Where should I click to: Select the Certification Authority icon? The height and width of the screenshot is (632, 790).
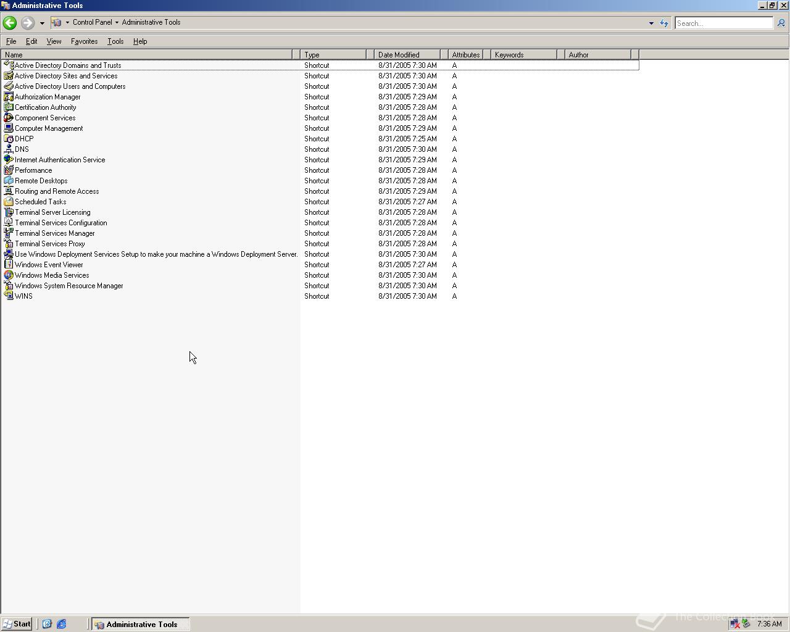tap(9, 107)
